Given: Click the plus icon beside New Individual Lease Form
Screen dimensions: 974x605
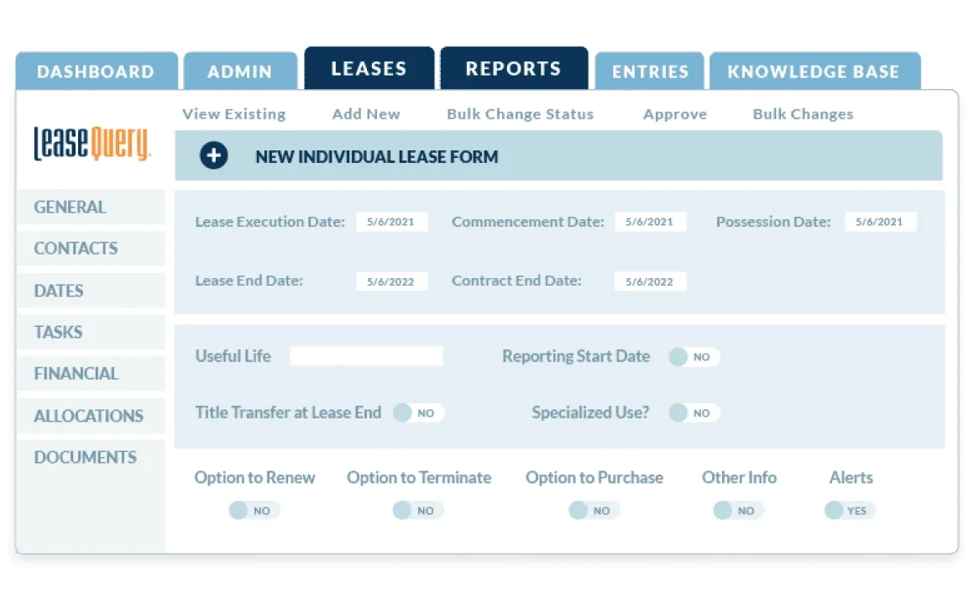Looking at the screenshot, I should pyautogui.click(x=213, y=155).
